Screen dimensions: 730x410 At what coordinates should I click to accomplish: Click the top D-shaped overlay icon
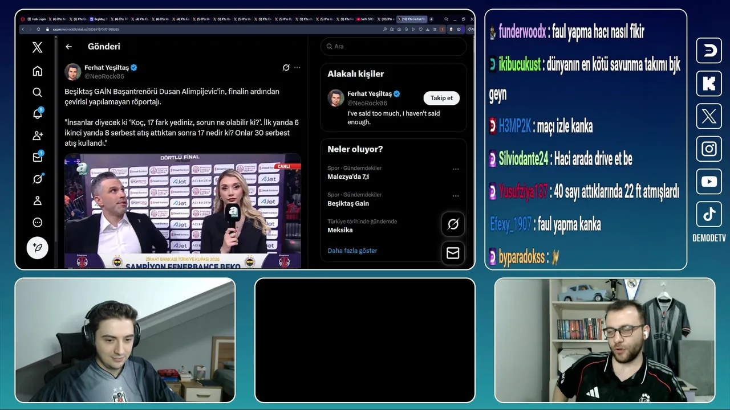tap(709, 51)
